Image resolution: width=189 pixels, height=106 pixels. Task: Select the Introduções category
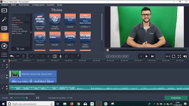(17, 29)
